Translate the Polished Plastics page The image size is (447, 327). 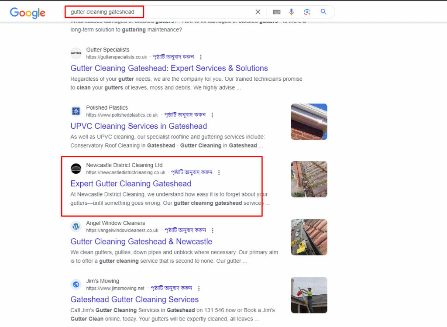point(185,115)
